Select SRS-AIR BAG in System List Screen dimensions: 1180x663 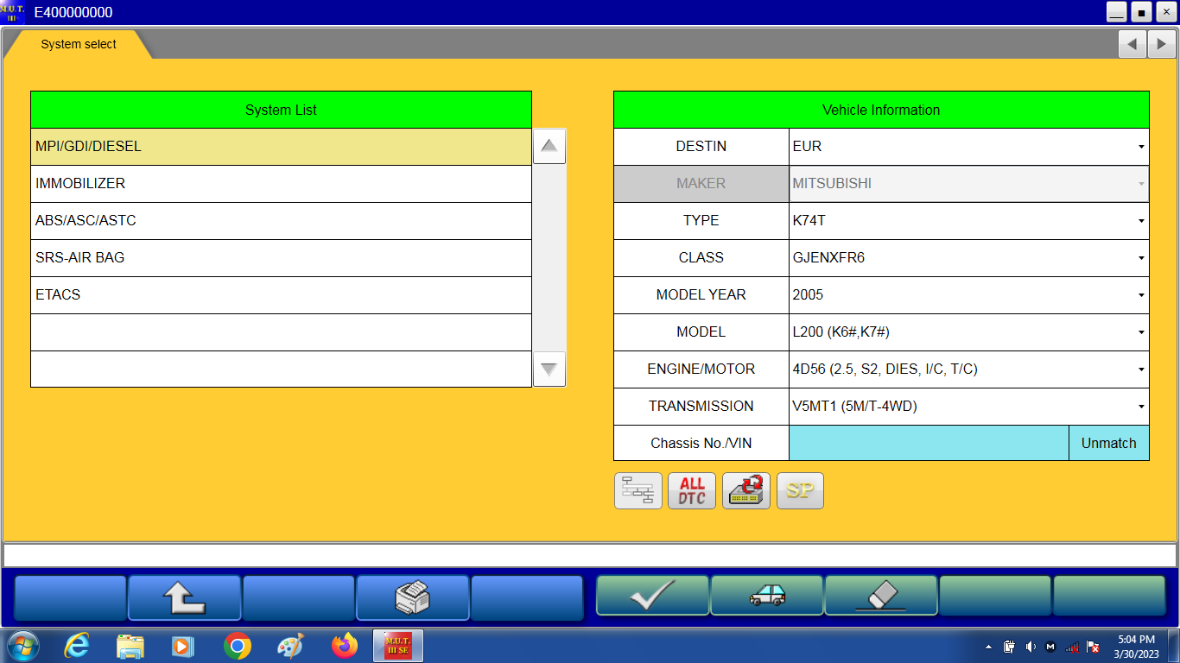point(281,258)
